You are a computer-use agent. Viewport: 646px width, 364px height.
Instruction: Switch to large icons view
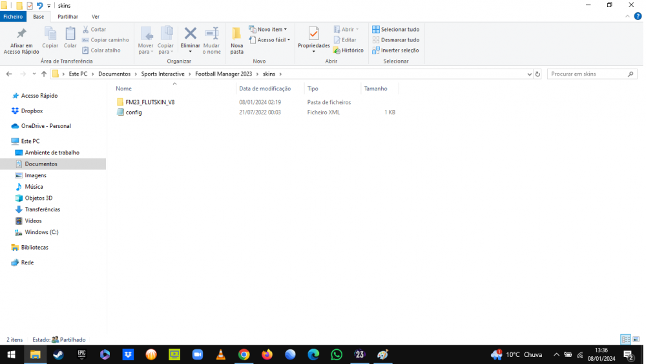coord(636,339)
